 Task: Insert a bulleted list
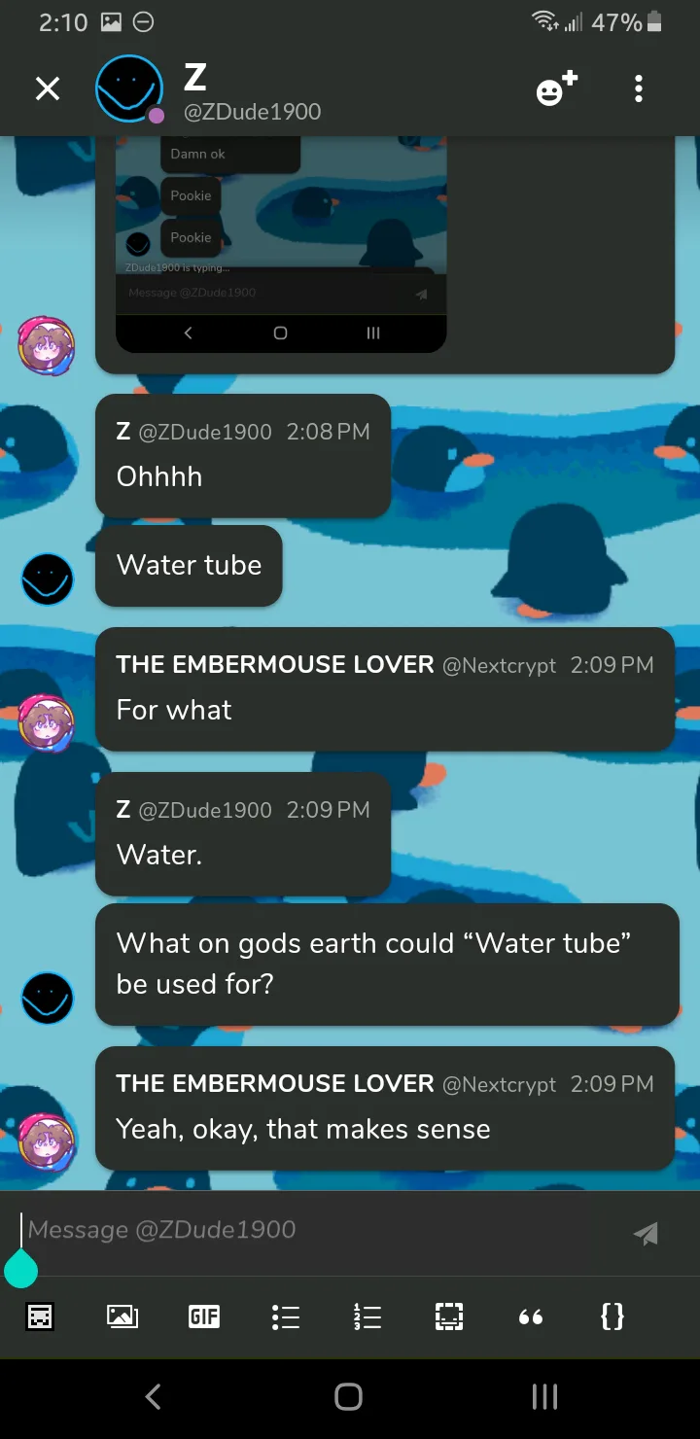286,1316
